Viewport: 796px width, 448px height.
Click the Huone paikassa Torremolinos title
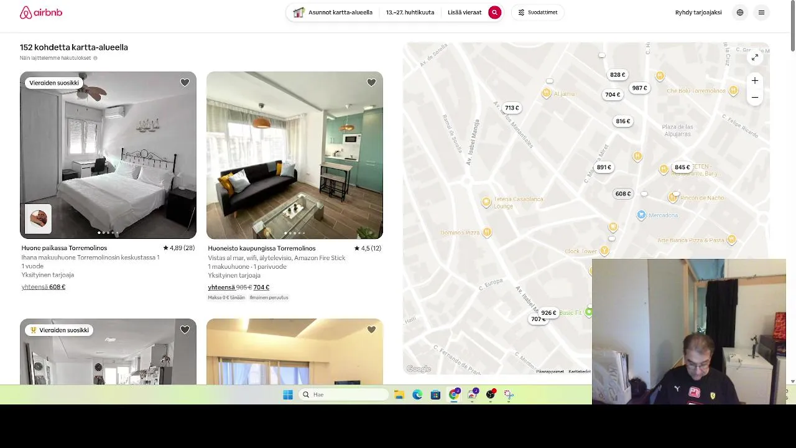point(64,248)
